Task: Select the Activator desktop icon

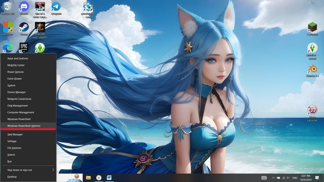Action: (x=8, y=29)
